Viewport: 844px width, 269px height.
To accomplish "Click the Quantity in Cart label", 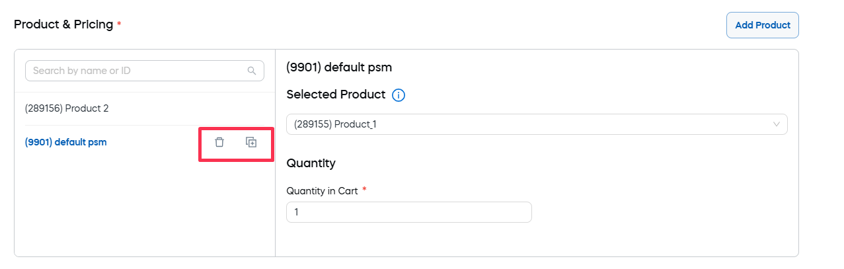I will pos(322,191).
